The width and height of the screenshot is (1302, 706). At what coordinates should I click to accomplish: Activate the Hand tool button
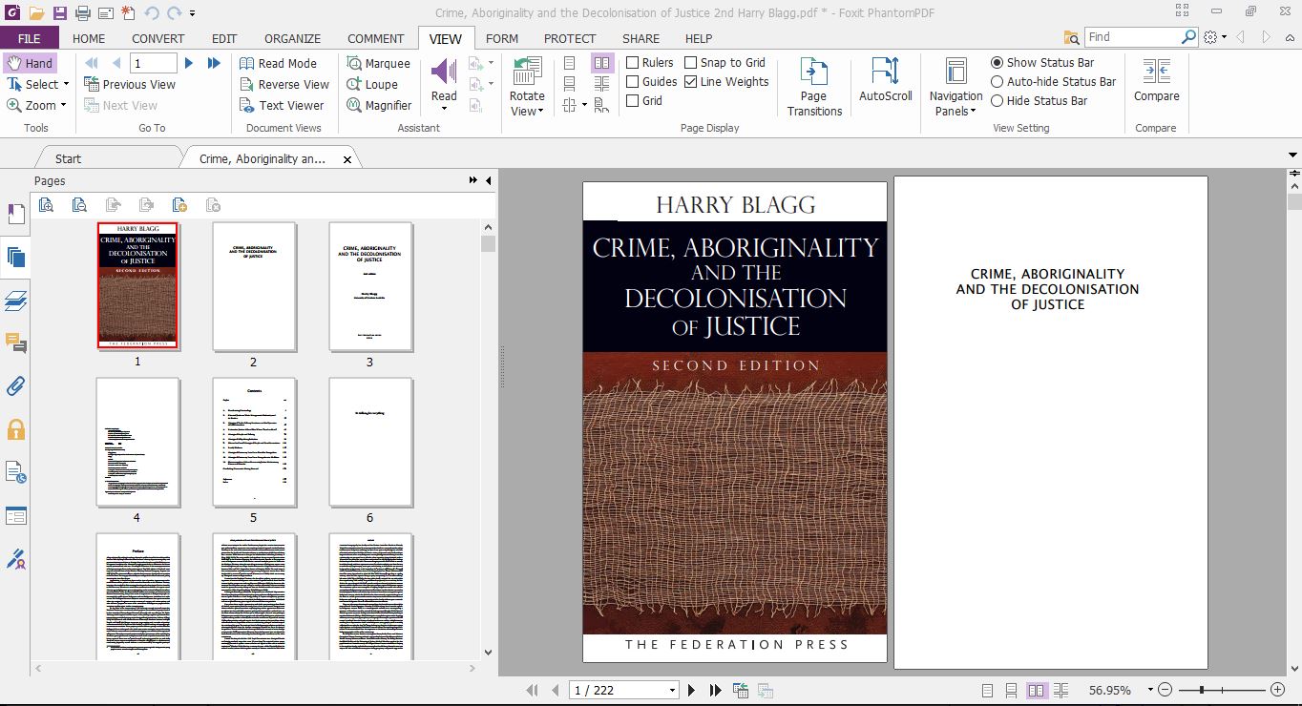click(30, 63)
